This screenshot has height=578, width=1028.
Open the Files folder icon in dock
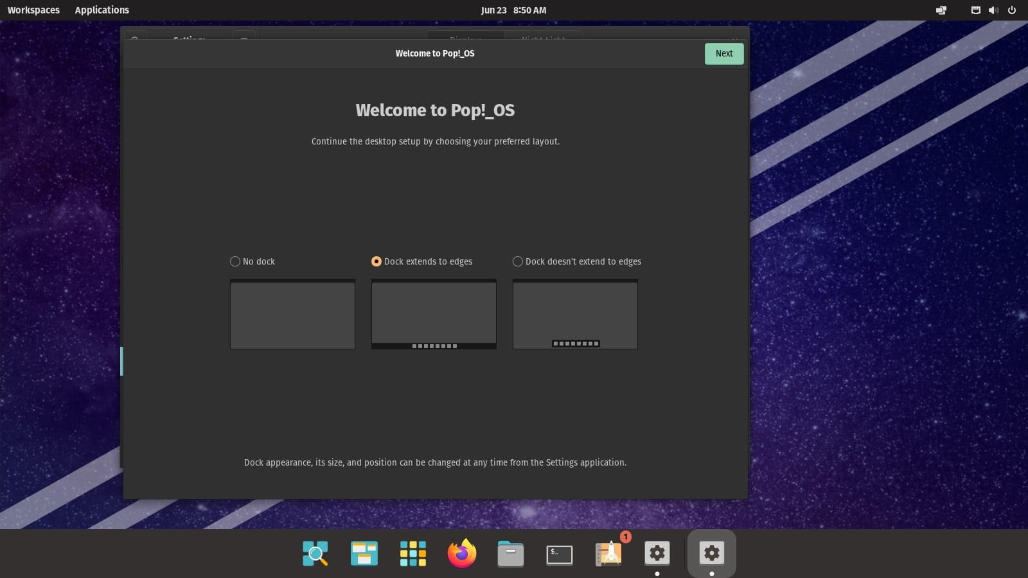511,554
